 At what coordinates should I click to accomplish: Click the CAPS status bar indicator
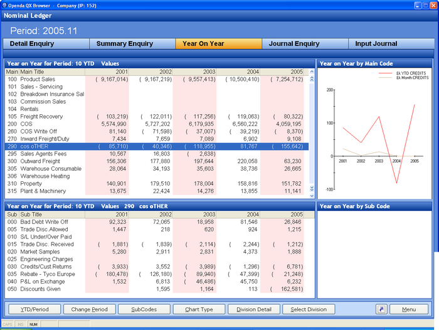[x=8, y=324]
